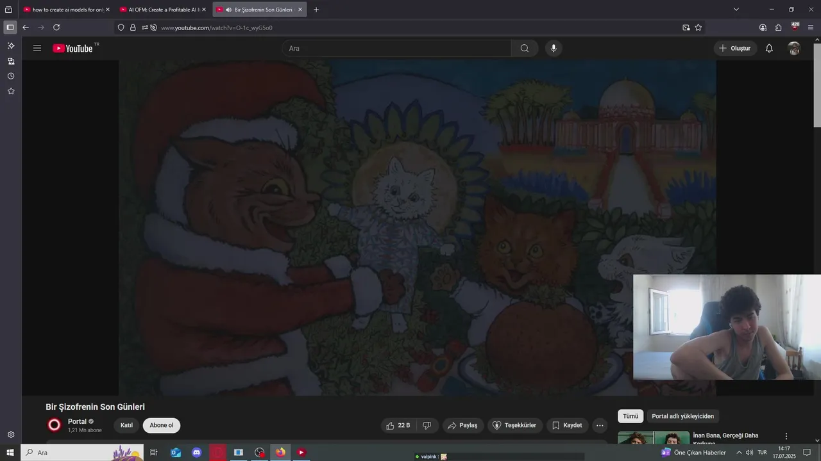
Task: Open history clock sidebar icon
Action: click(x=11, y=76)
